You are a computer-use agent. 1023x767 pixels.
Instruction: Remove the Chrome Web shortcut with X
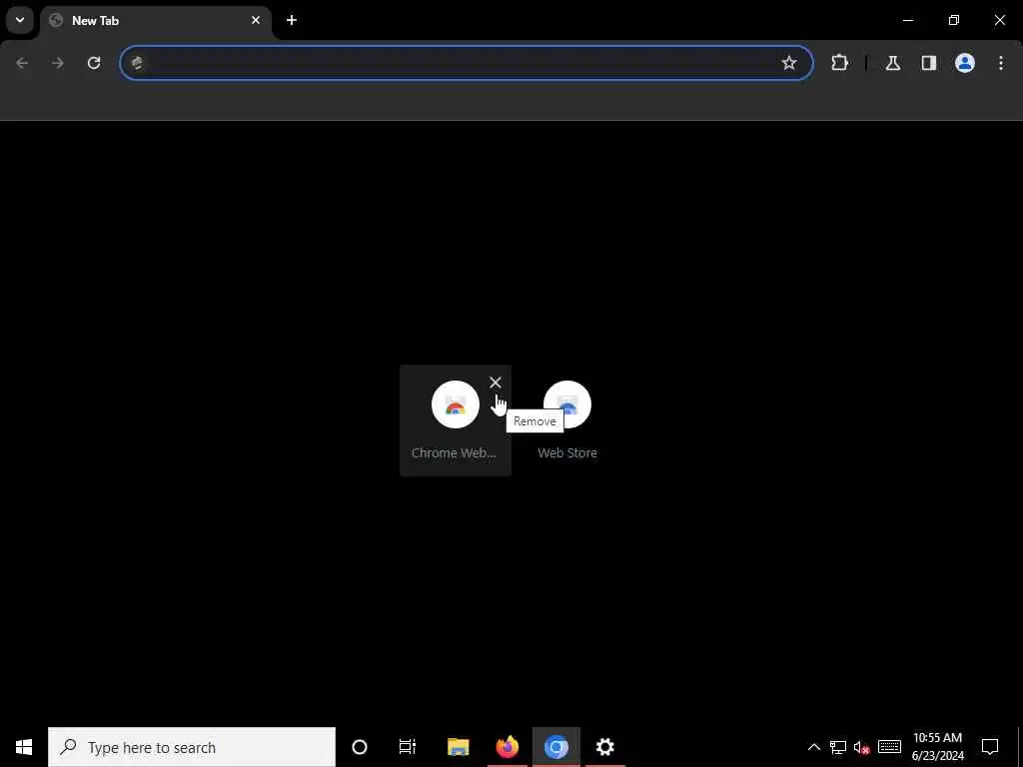pos(496,383)
